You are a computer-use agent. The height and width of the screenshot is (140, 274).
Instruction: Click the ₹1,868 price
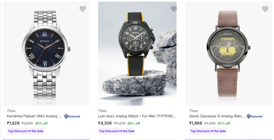196,123
